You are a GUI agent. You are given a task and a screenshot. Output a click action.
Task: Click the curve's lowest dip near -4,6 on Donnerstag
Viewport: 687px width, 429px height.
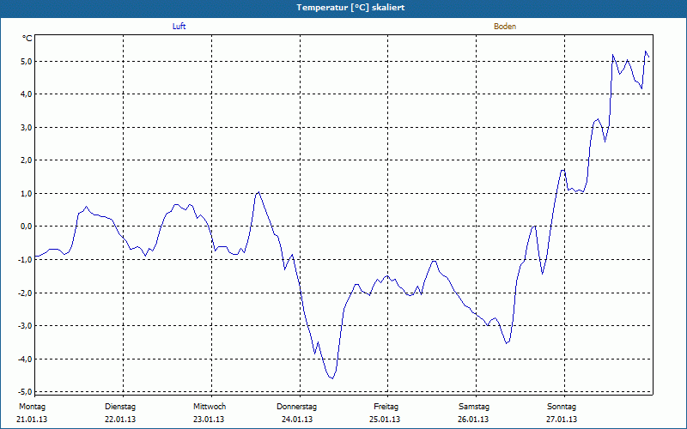pos(332,378)
